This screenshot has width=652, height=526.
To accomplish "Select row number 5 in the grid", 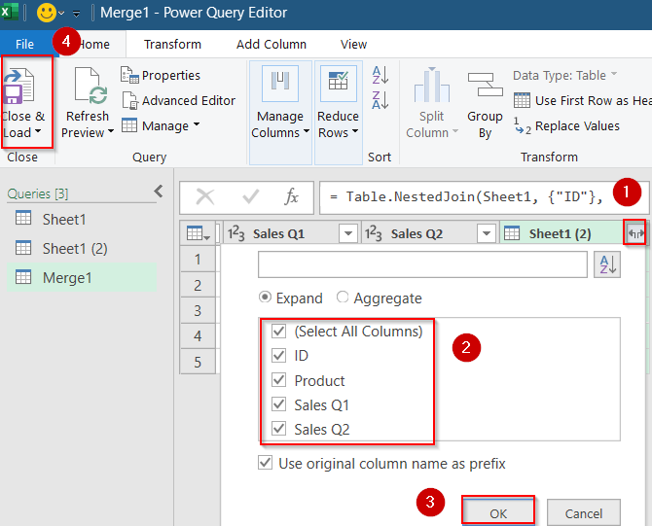I will click(x=198, y=362).
